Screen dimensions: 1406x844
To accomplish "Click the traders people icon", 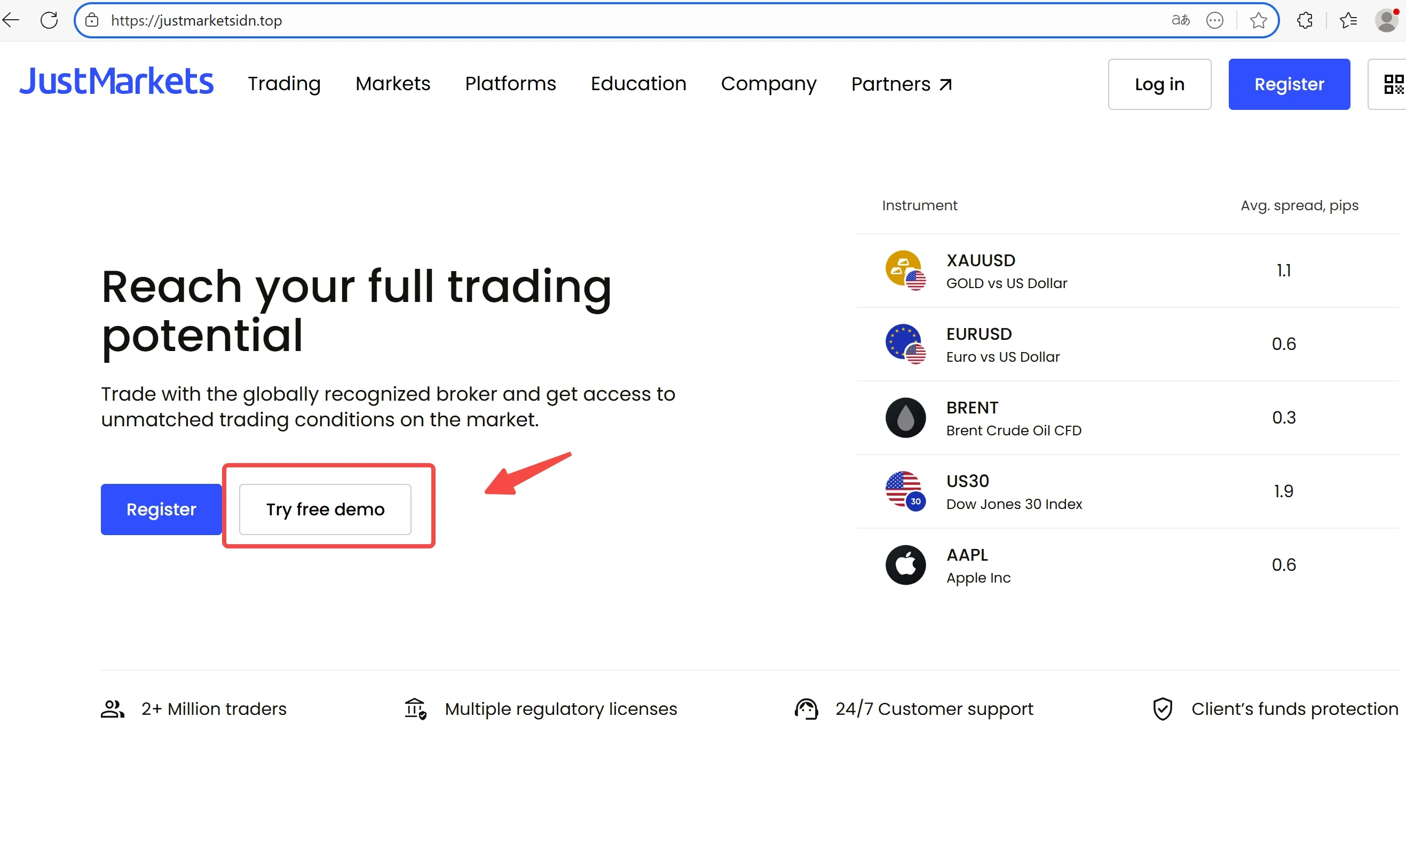I will click(x=113, y=708).
